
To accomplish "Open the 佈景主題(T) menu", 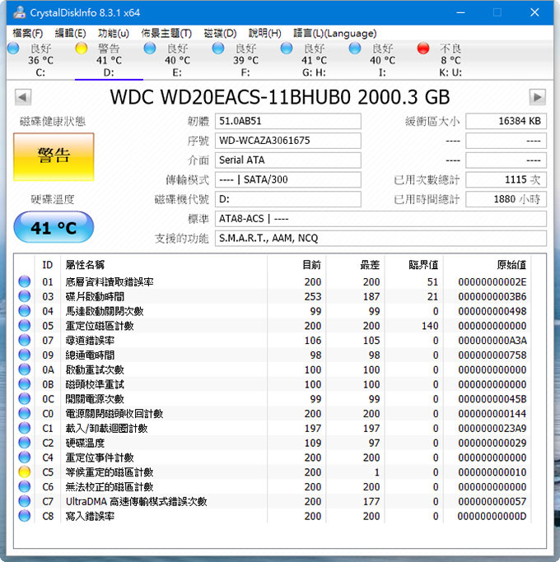I will (166, 34).
